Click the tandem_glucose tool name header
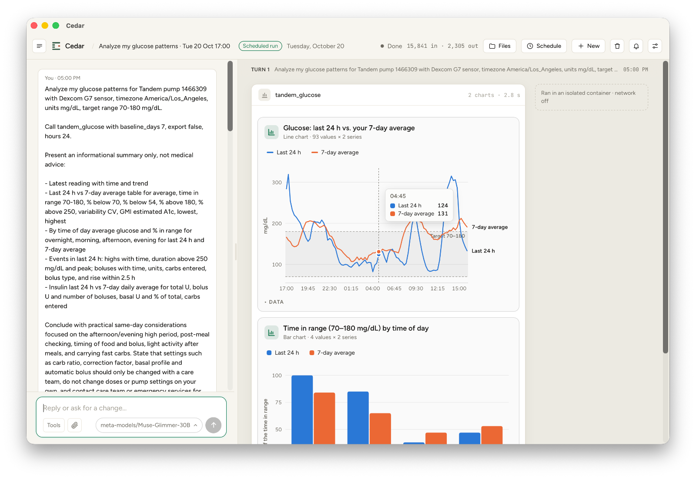The image size is (696, 479). (x=298, y=95)
